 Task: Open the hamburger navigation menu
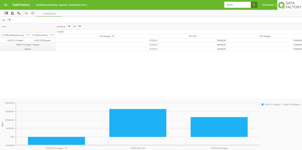[6, 5]
